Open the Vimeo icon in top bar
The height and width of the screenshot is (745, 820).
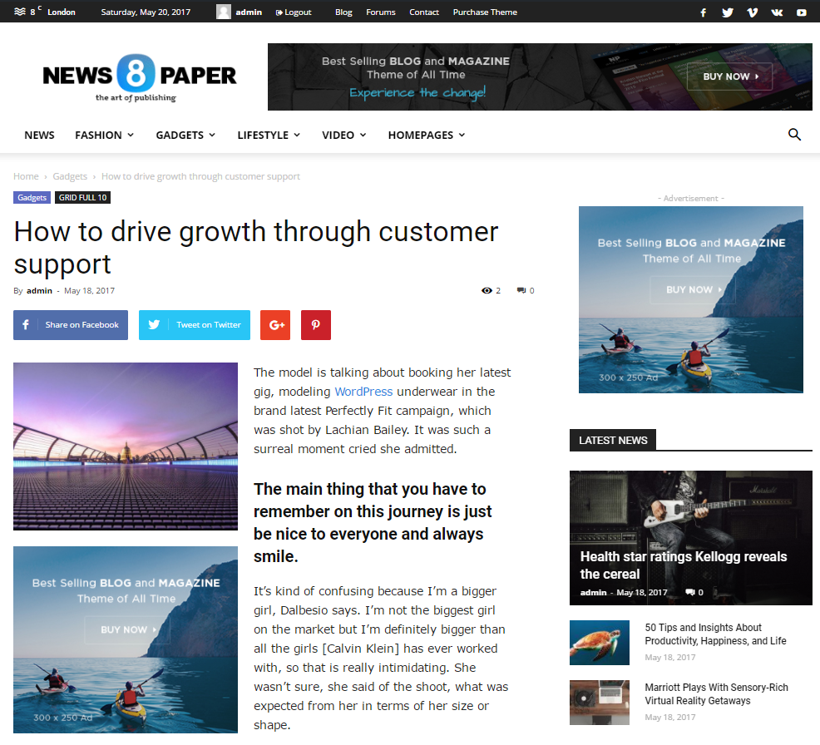(x=752, y=12)
